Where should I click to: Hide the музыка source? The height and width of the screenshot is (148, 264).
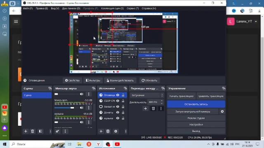(x=118, y=118)
